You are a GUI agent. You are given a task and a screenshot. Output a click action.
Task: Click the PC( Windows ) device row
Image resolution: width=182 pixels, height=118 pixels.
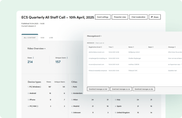click(46, 87)
